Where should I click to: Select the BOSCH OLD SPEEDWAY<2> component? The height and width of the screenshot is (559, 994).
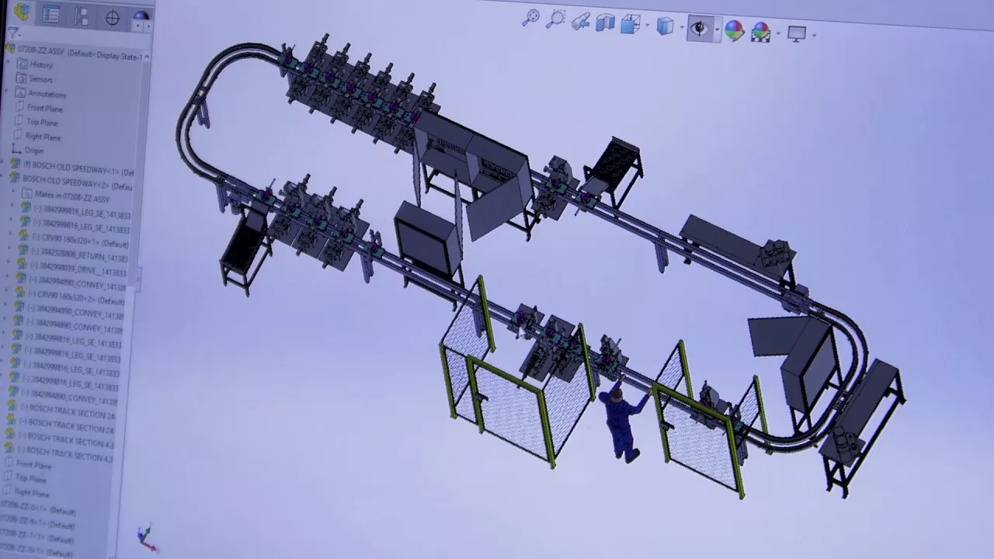click(71, 182)
